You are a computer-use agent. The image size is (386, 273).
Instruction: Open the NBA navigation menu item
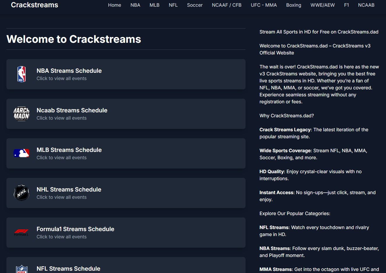(135, 5)
